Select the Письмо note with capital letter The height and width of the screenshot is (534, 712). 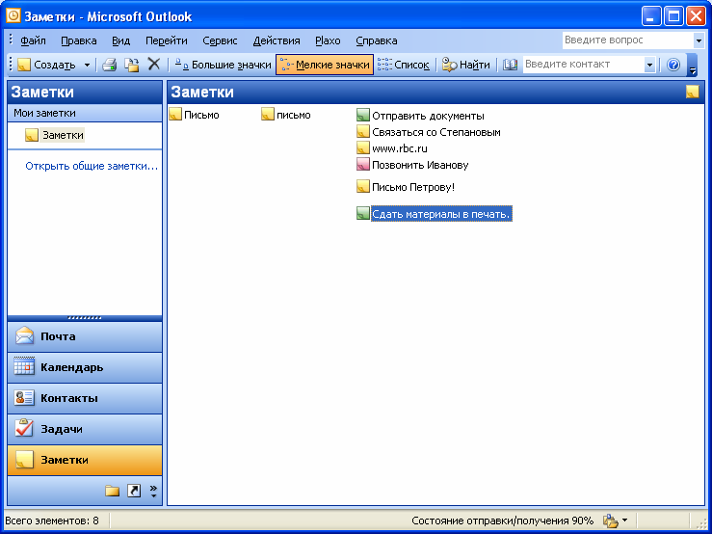tap(195, 115)
